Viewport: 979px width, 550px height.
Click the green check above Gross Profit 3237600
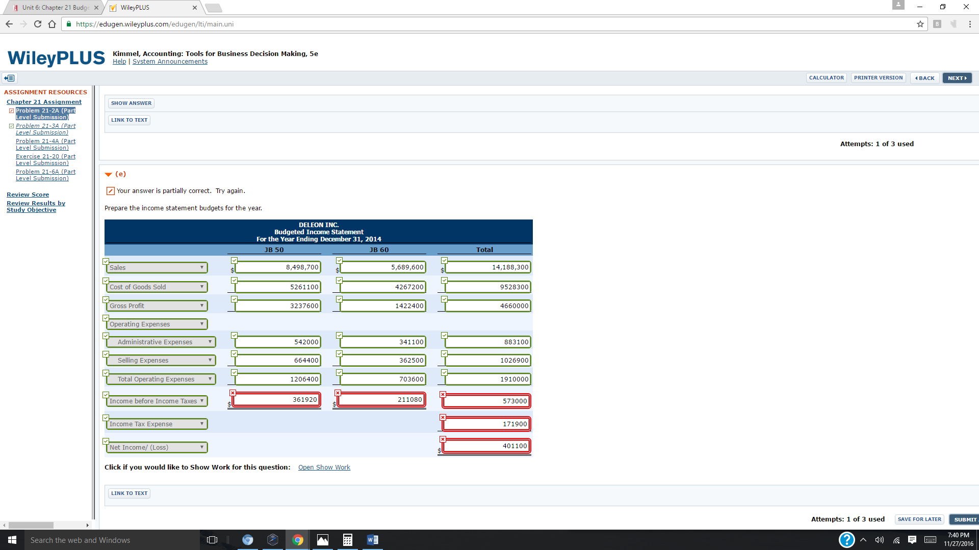click(x=234, y=299)
